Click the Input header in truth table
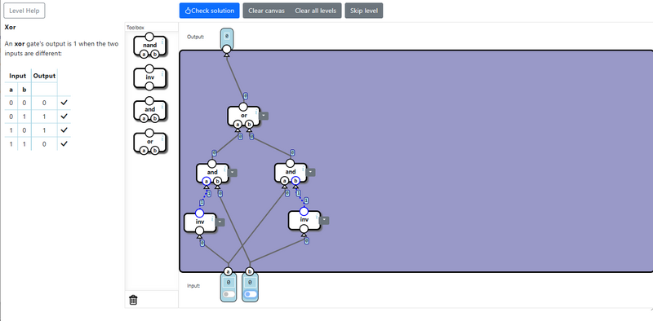 point(17,76)
